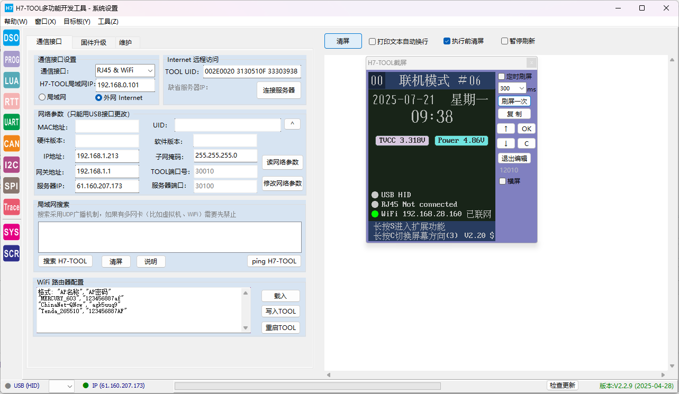Viewport: 679px width, 394px height.
Task: Click the status bar progress bar
Action: [x=307, y=386]
